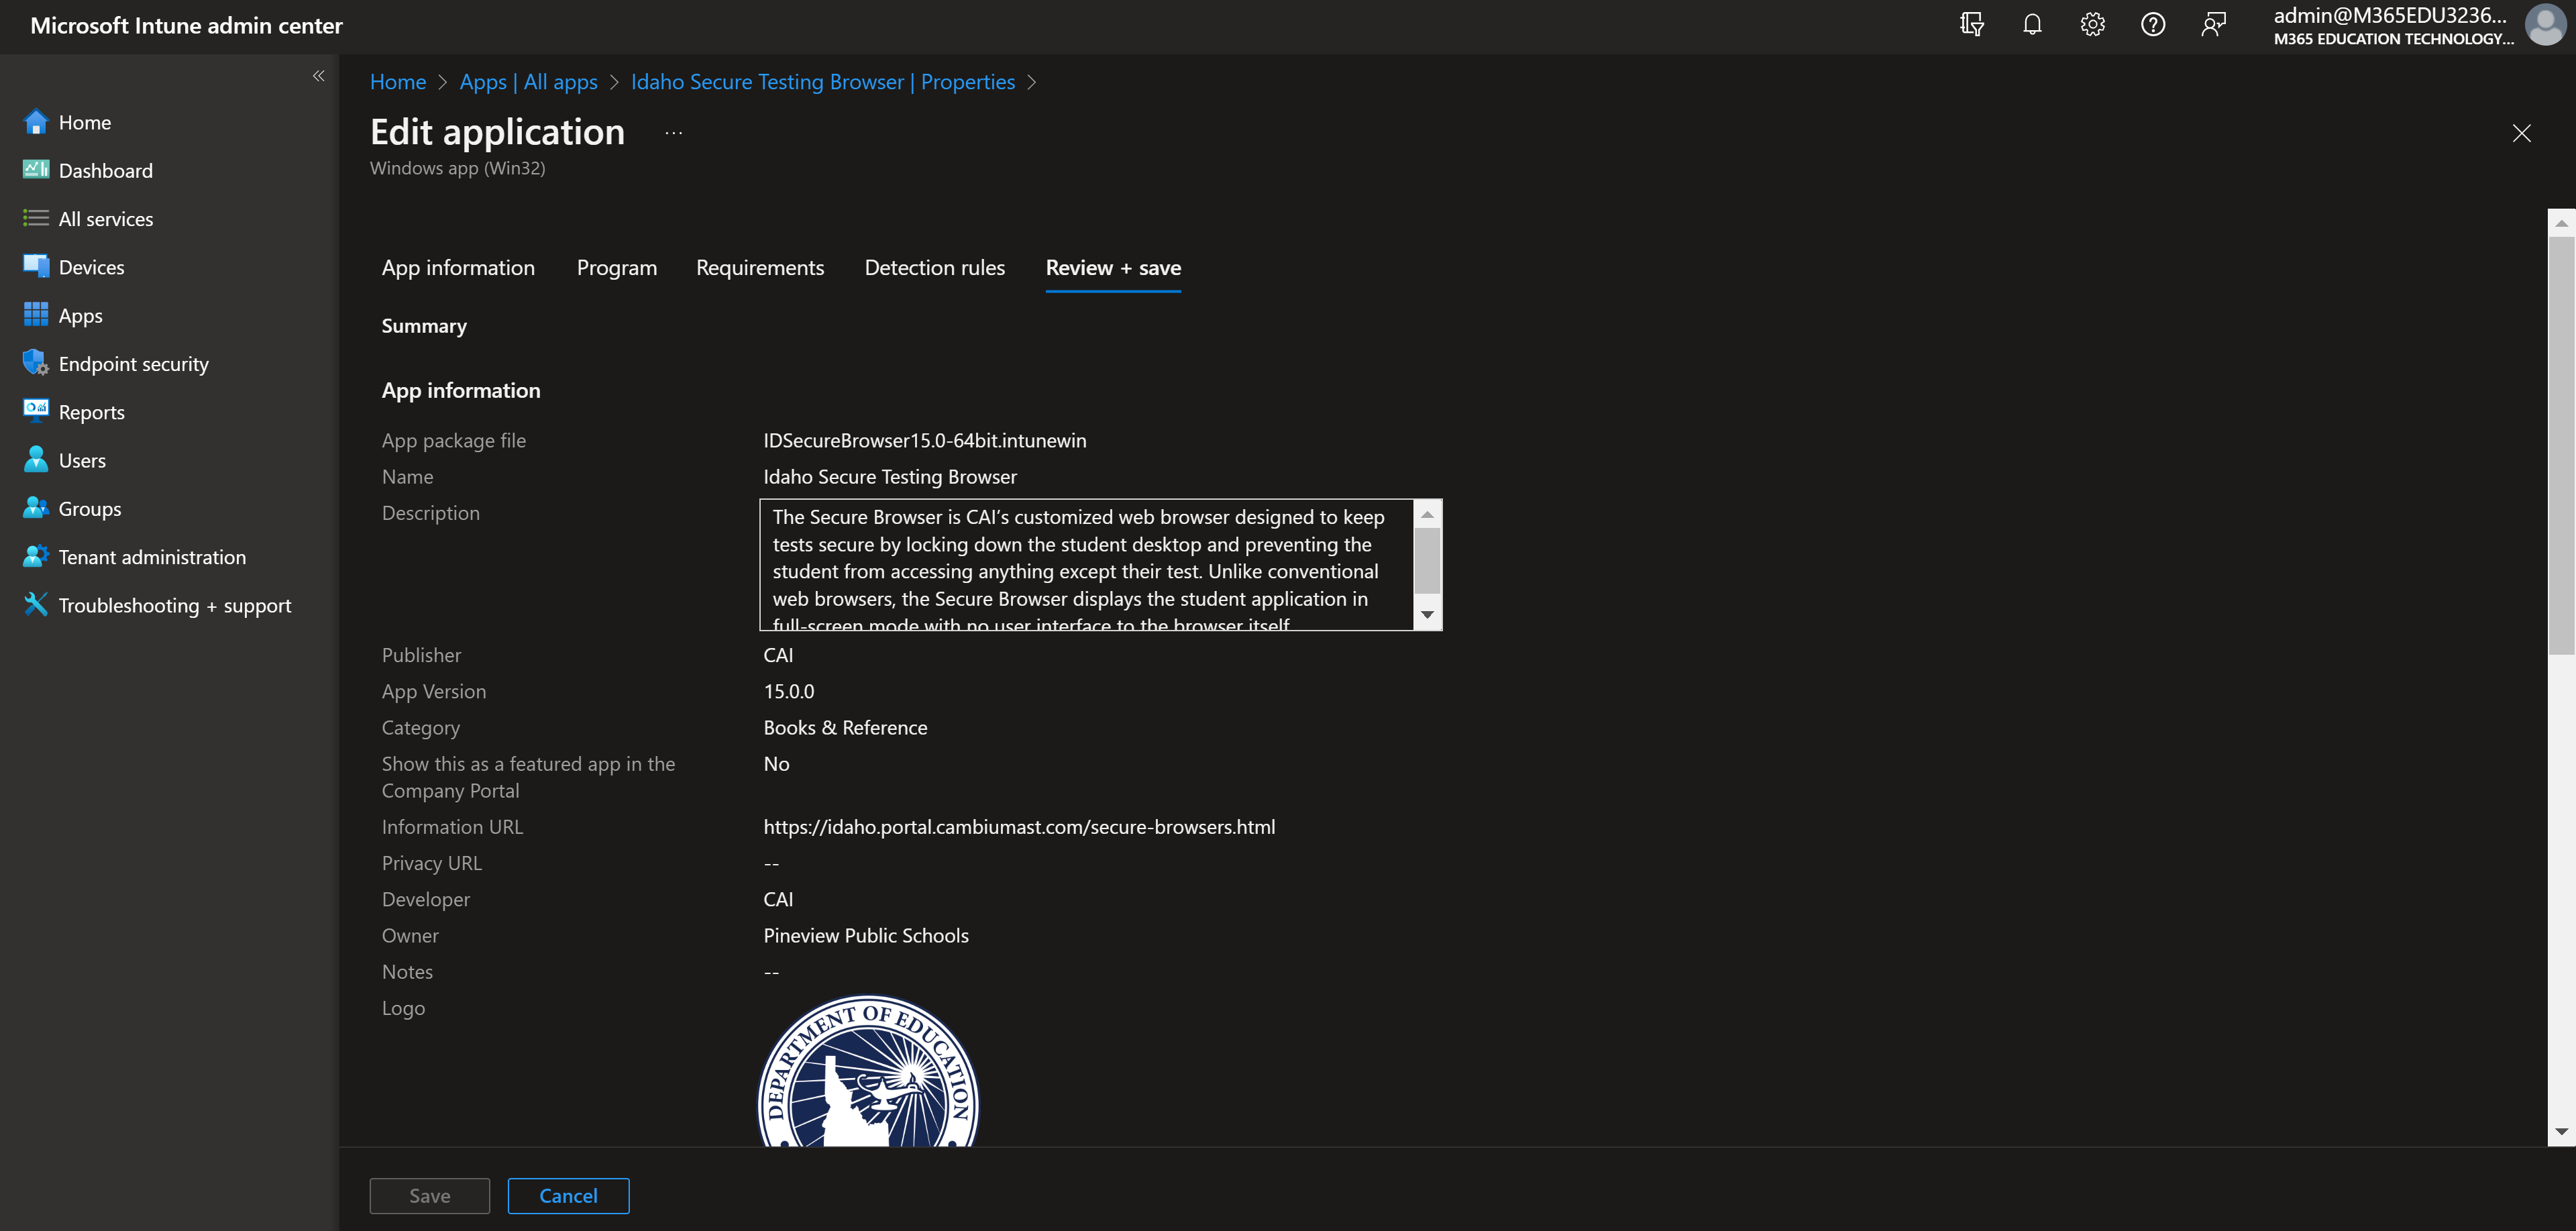
Task: Click the Apps grid icon in sidebar
Action: pyautogui.click(x=36, y=315)
